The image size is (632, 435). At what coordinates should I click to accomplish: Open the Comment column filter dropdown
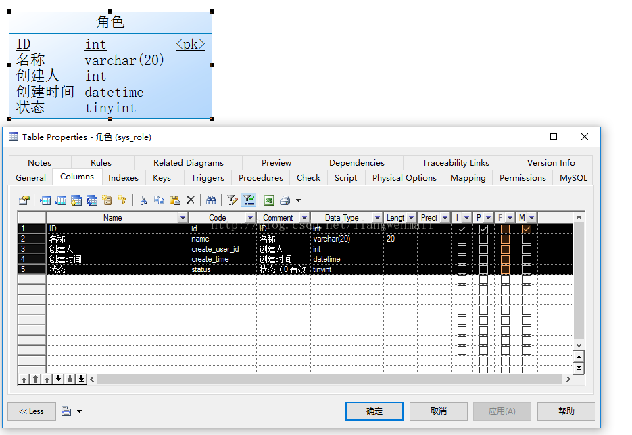[304, 218]
